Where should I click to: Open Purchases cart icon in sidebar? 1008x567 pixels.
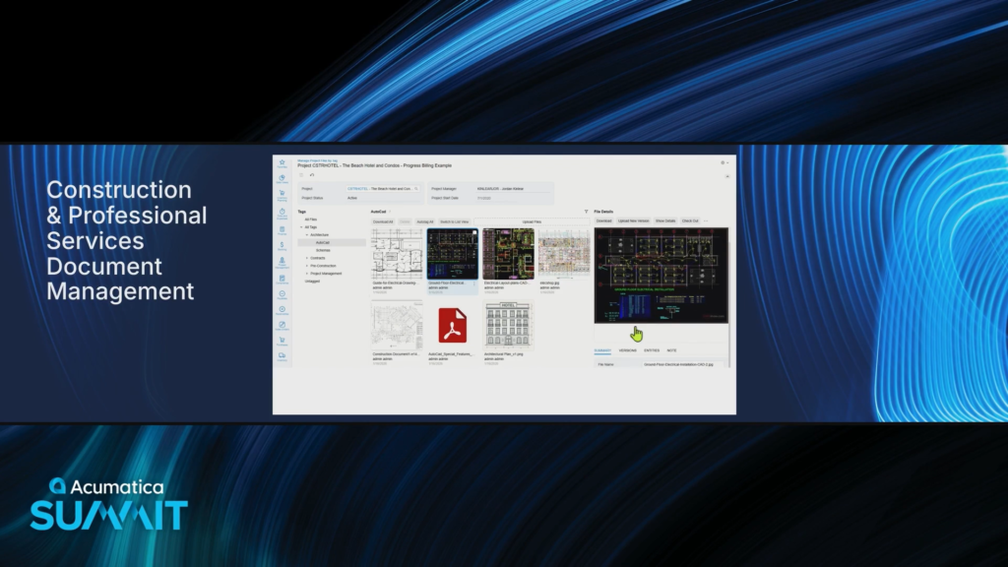point(283,341)
